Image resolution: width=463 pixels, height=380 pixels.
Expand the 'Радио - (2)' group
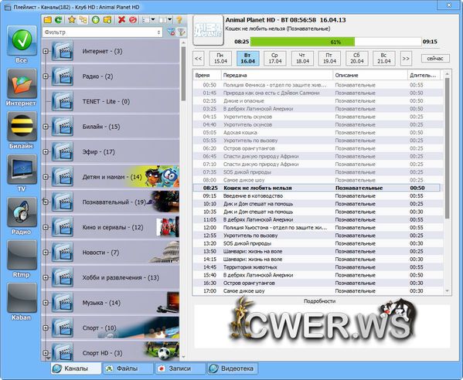[46, 76]
